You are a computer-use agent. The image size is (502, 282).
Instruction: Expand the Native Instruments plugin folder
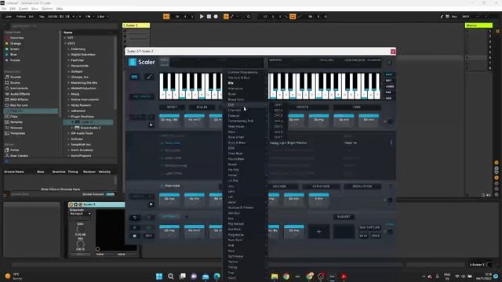pyautogui.click(x=68, y=99)
